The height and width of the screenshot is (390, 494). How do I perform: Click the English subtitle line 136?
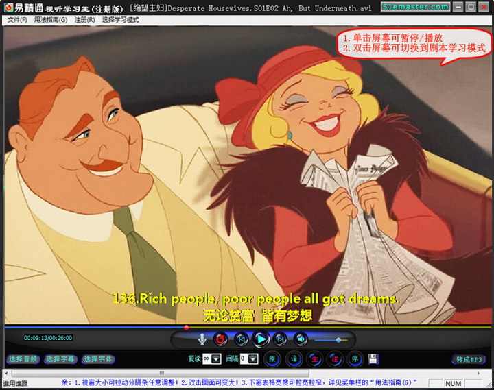(x=255, y=299)
